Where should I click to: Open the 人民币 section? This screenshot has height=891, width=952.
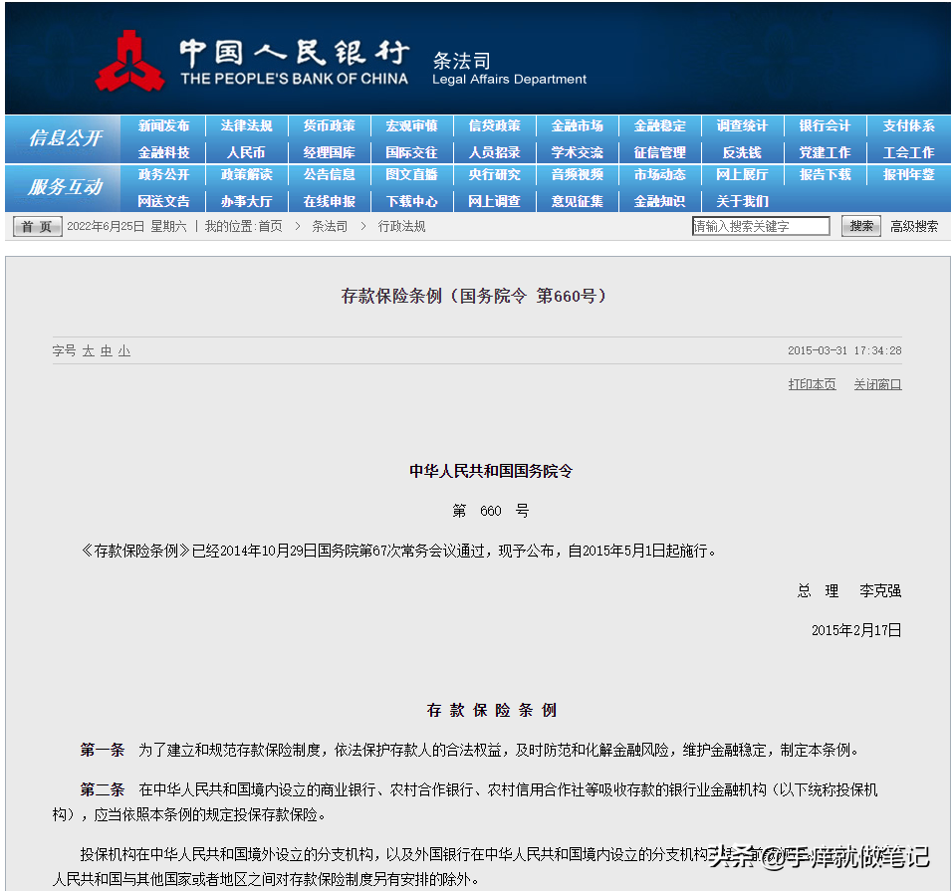point(246,152)
